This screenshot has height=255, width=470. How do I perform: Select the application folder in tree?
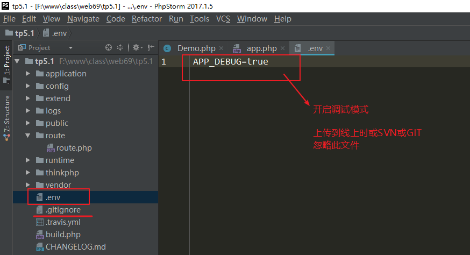(x=61, y=74)
